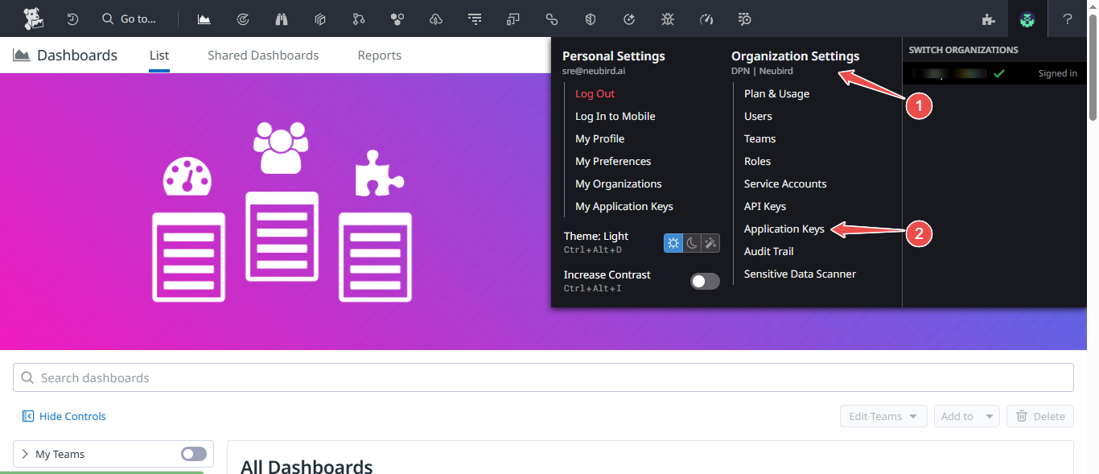Open the Error Tracking bug icon

pyautogui.click(x=667, y=19)
